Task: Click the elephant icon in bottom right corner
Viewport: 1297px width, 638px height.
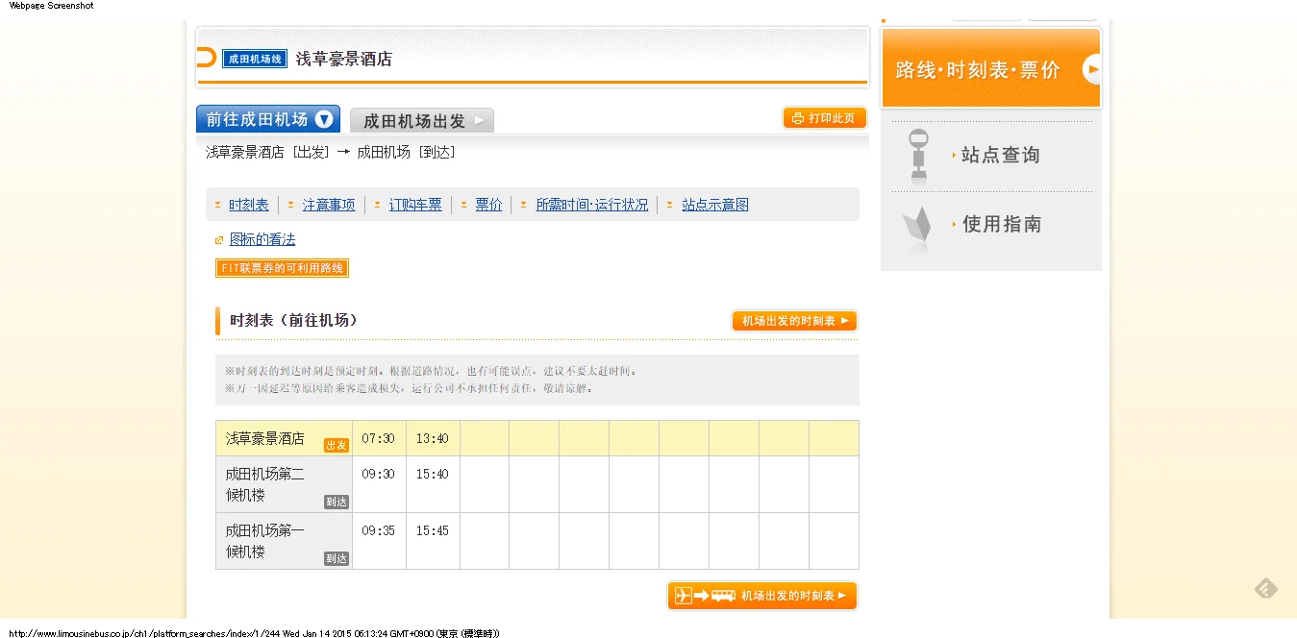Action: (x=1265, y=588)
